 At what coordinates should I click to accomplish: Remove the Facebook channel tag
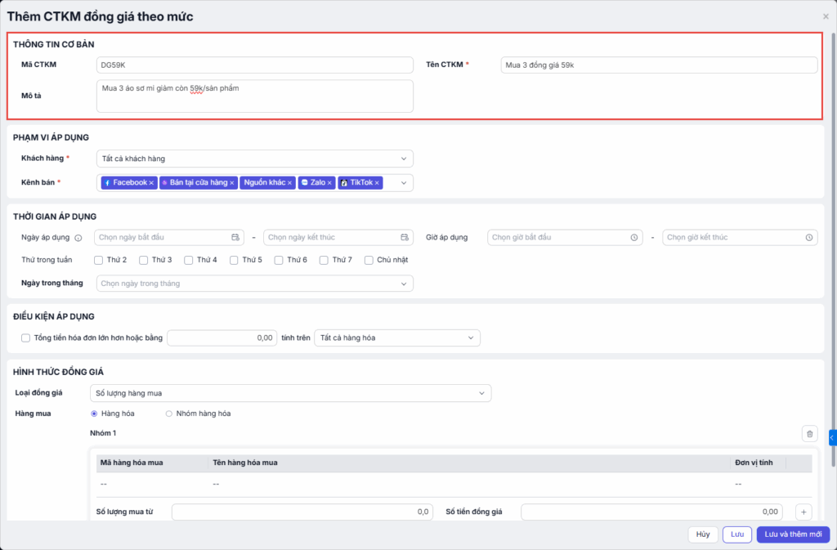(151, 183)
